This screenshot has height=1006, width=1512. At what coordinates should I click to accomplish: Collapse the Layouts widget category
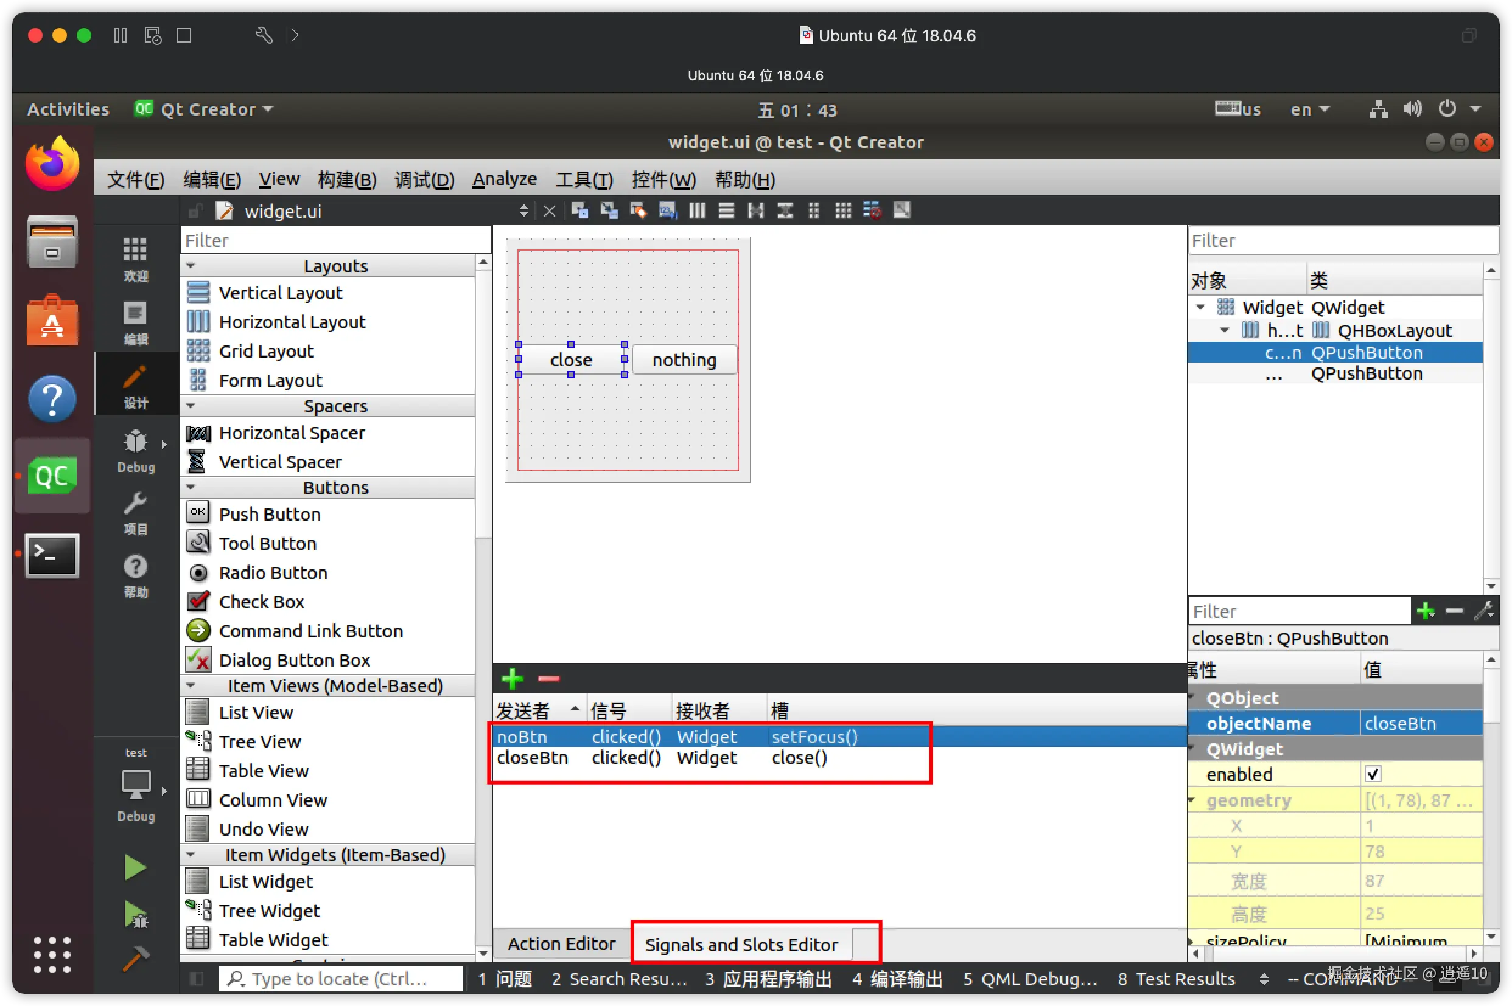point(191,266)
